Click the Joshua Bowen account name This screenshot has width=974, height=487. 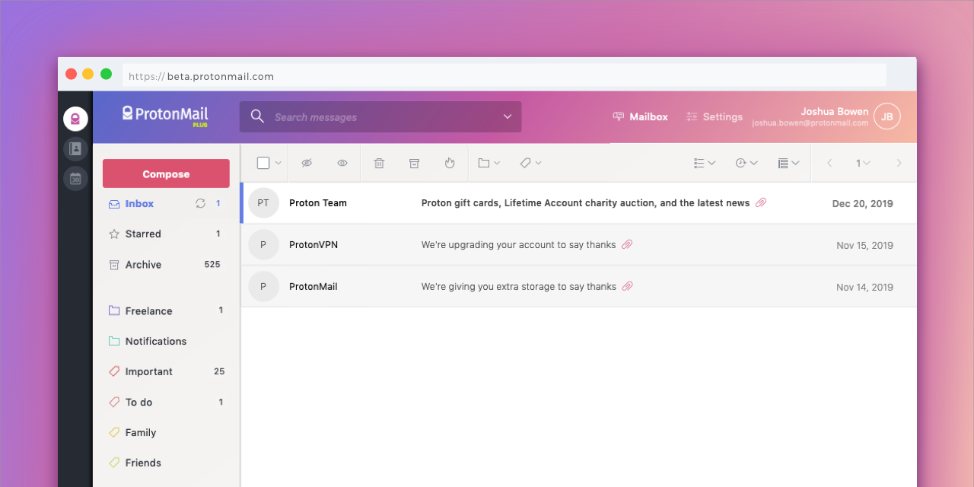[x=834, y=111]
